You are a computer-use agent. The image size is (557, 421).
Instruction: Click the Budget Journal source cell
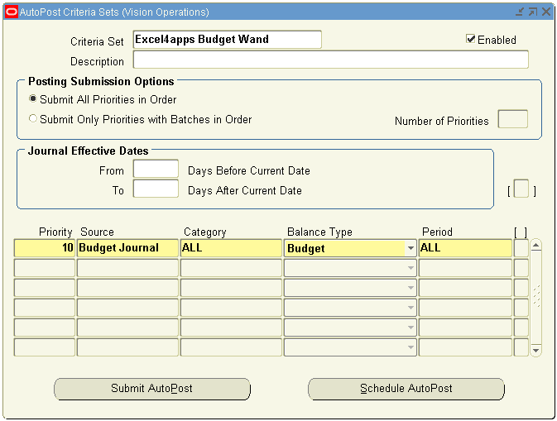click(127, 248)
